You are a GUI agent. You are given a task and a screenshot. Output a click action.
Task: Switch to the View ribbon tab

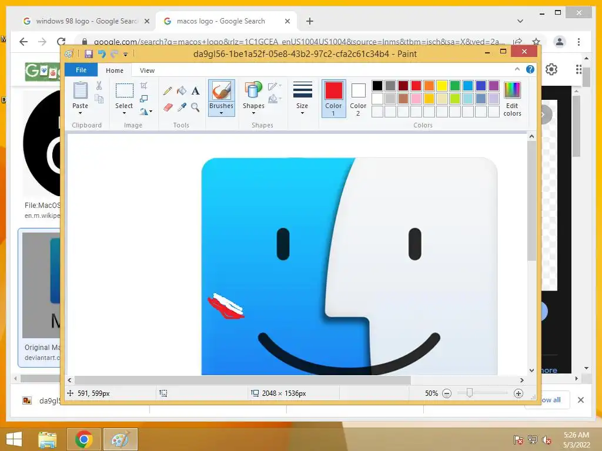[147, 70]
